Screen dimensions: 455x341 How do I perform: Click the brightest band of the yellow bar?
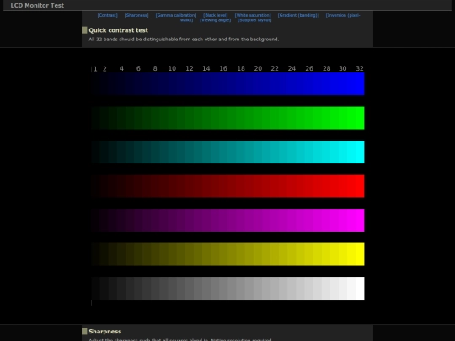coord(360,254)
